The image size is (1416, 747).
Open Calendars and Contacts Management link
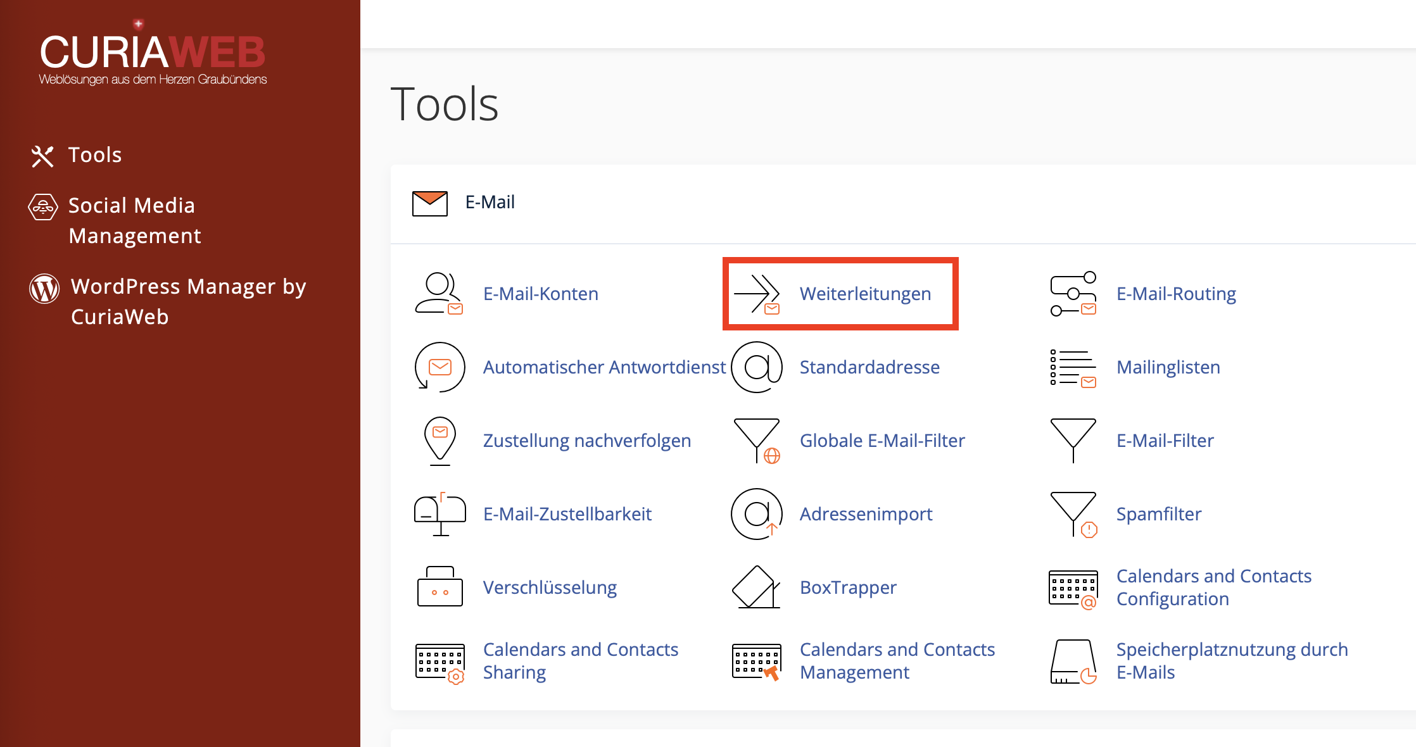(x=897, y=661)
